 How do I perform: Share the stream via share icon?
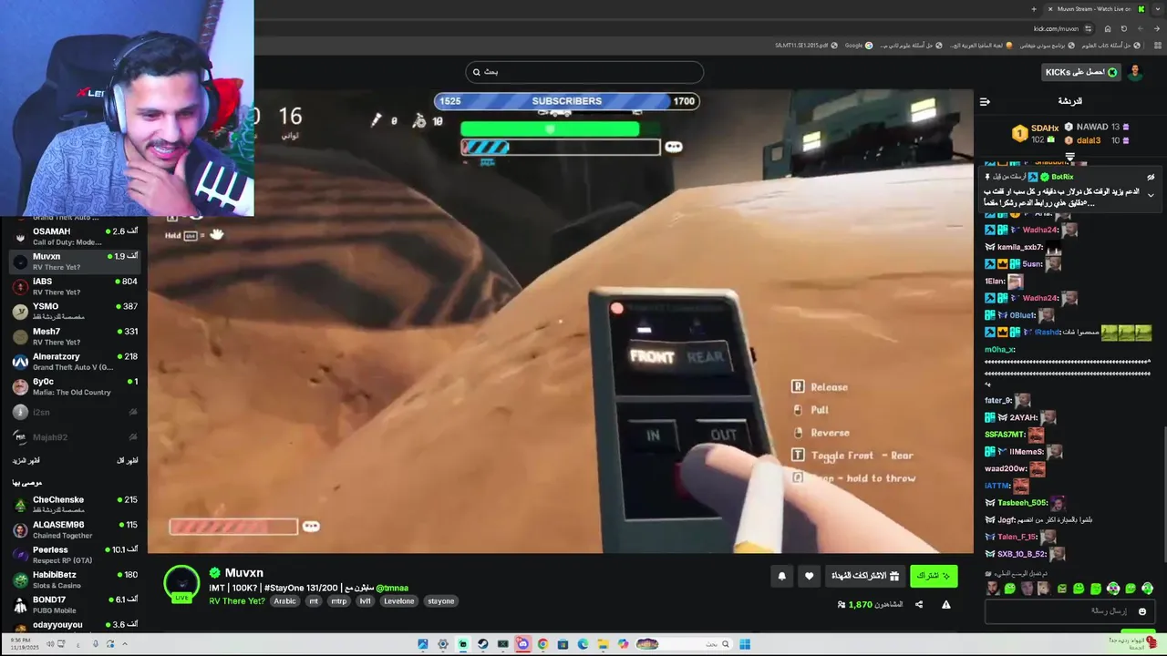point(918,604)
